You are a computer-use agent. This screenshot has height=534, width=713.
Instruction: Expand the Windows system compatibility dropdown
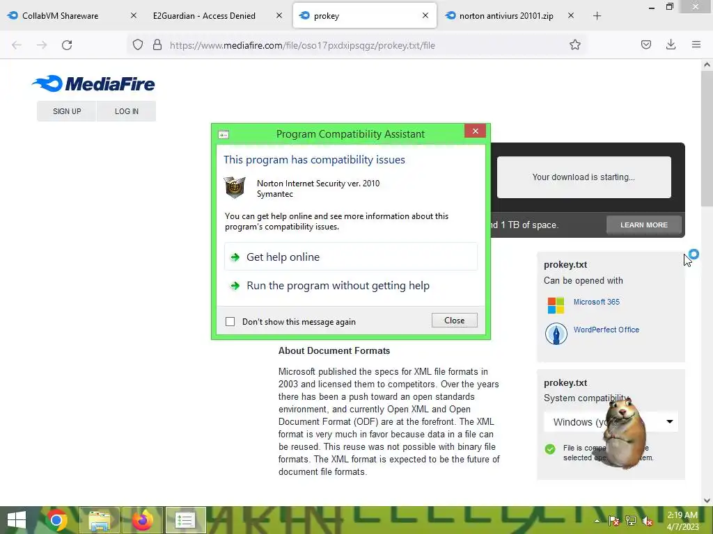(x=611, y=422)
